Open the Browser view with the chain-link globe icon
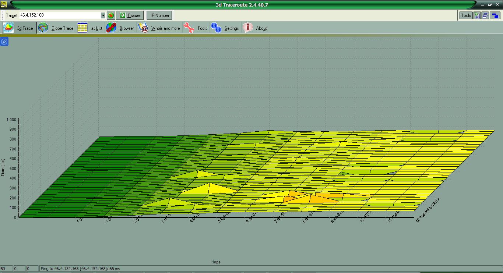This screenshot has height=273, width=503. 120,28
